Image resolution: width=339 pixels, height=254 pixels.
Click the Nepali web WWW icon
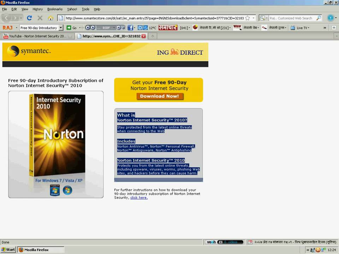point(237,28)
